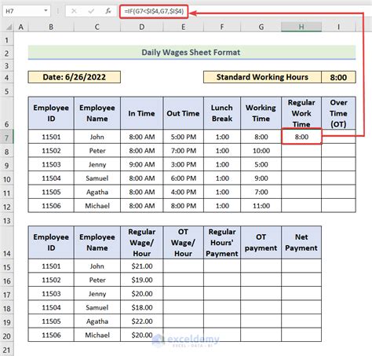This screenshot has width=372, height=356.
Task: Select column I header
Action: (338, 27)
